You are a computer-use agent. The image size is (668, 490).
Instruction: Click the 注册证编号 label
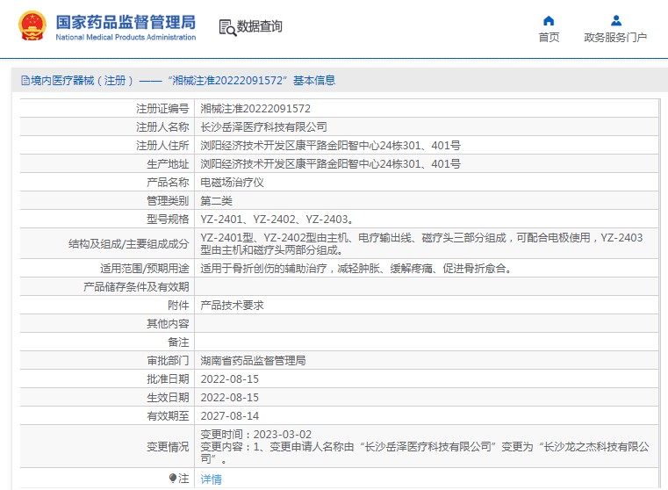(x=162, y=109)
